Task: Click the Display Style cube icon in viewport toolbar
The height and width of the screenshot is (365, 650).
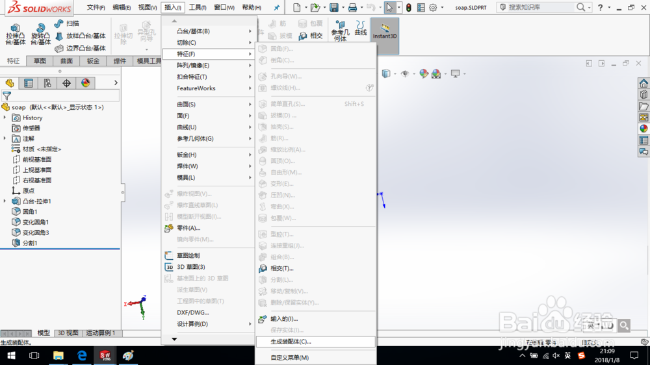Action: [x=386, y=74]
